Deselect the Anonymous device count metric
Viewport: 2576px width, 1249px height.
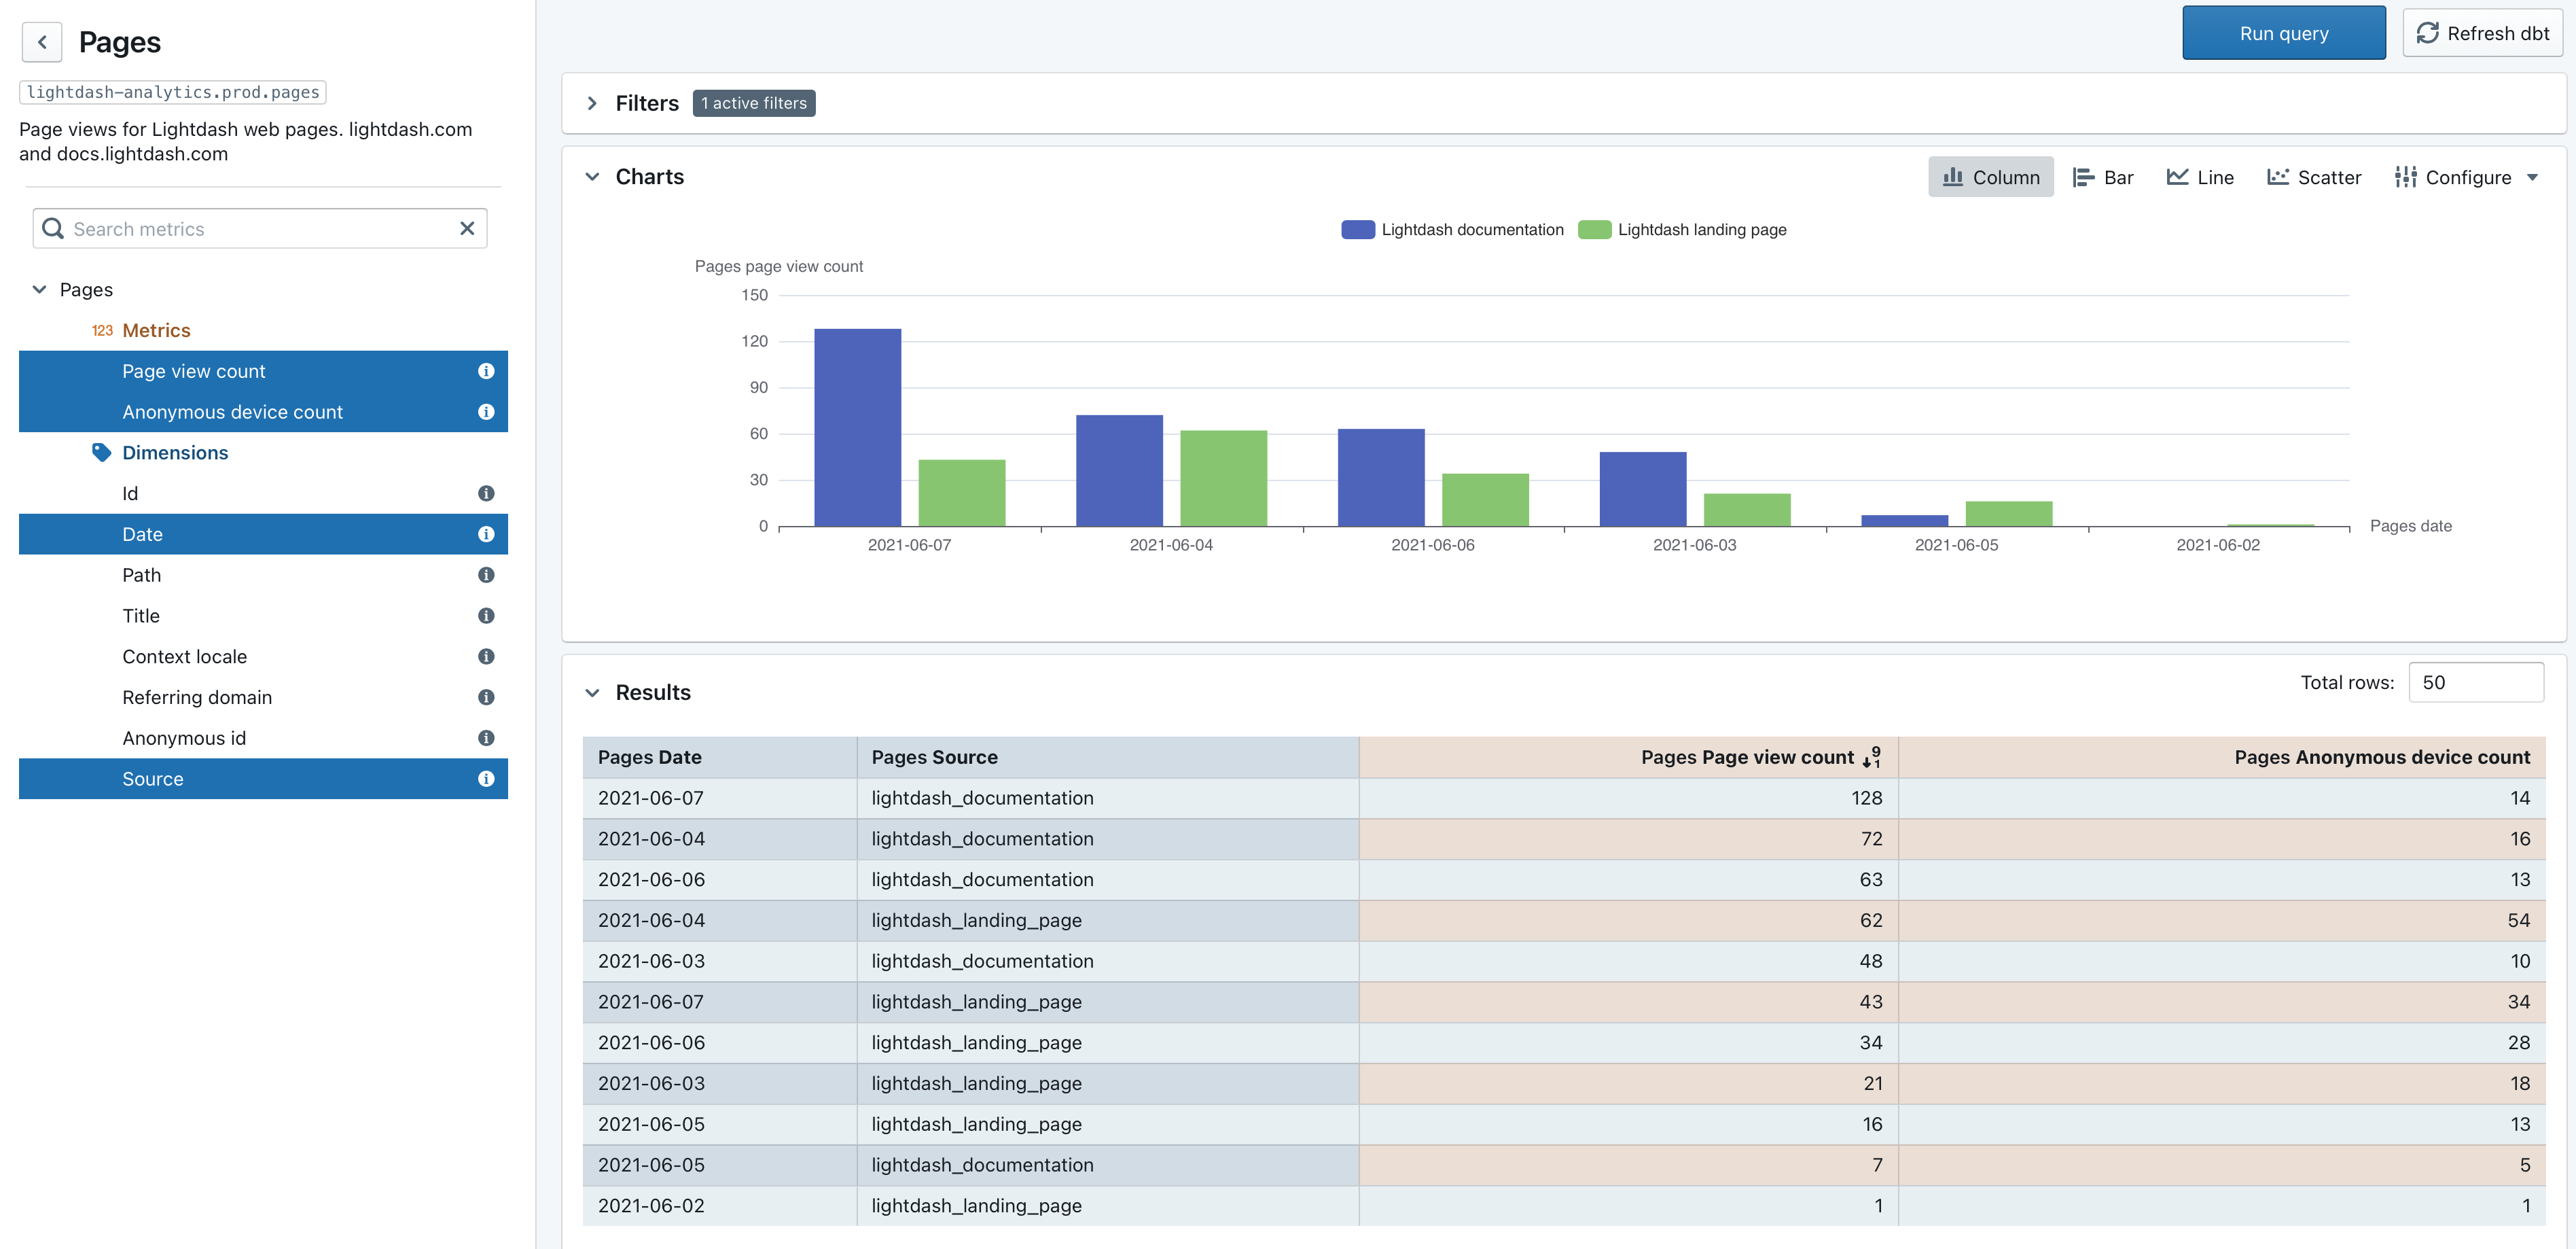click(x=263, y=412)
